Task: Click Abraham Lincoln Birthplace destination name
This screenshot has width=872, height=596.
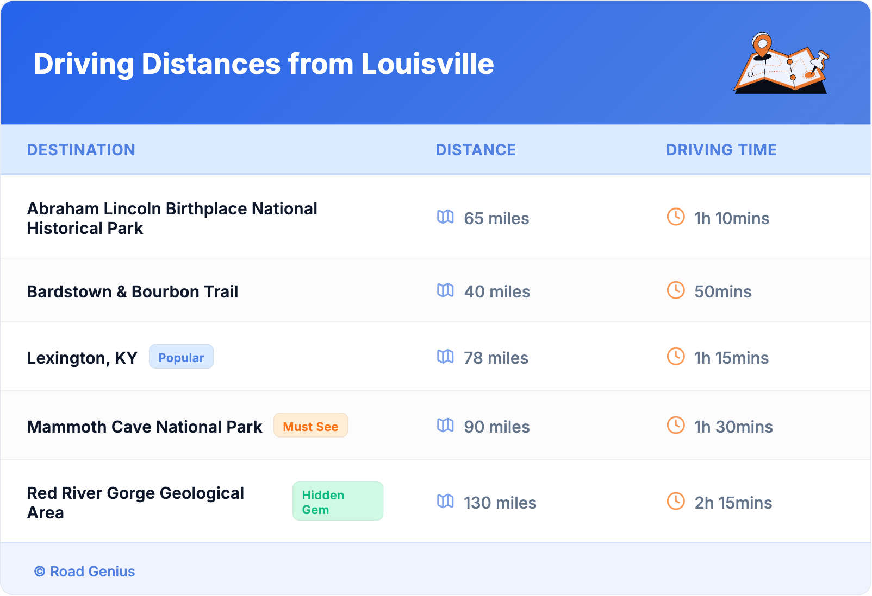Action: pyautogui.click(x=172, y=218)
